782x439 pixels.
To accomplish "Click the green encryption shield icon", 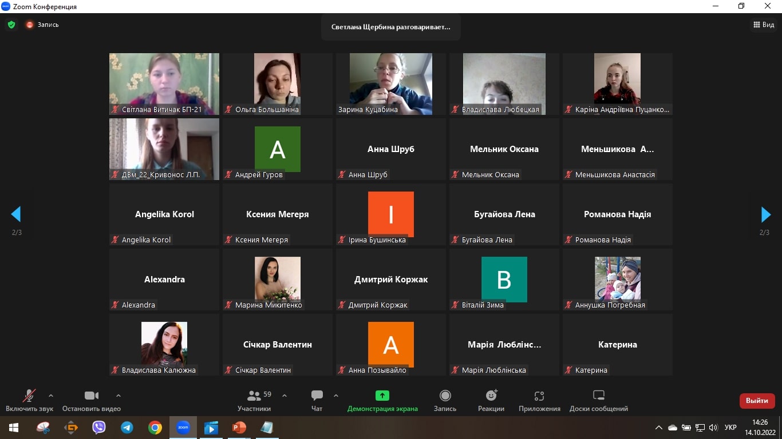I will [11, 25].
